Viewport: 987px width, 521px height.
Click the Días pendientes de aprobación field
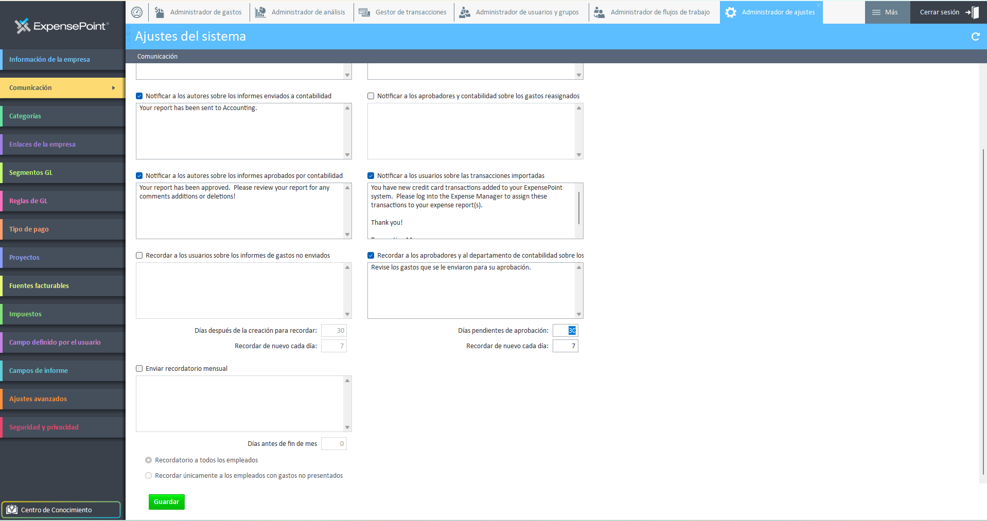(x=565, y=331)
